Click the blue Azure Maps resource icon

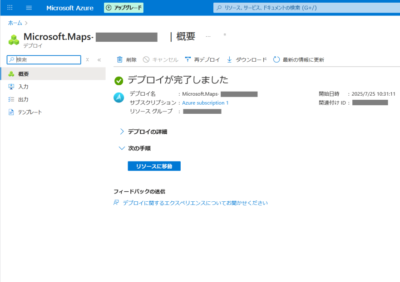(119, 97)
